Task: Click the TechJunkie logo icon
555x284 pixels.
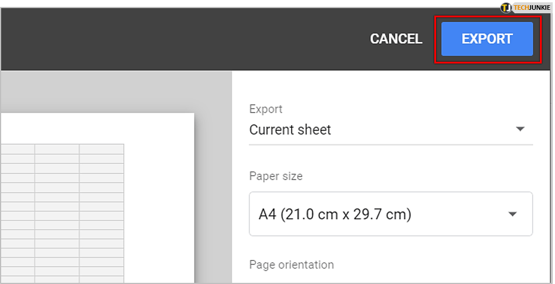Action: [506, 8]
